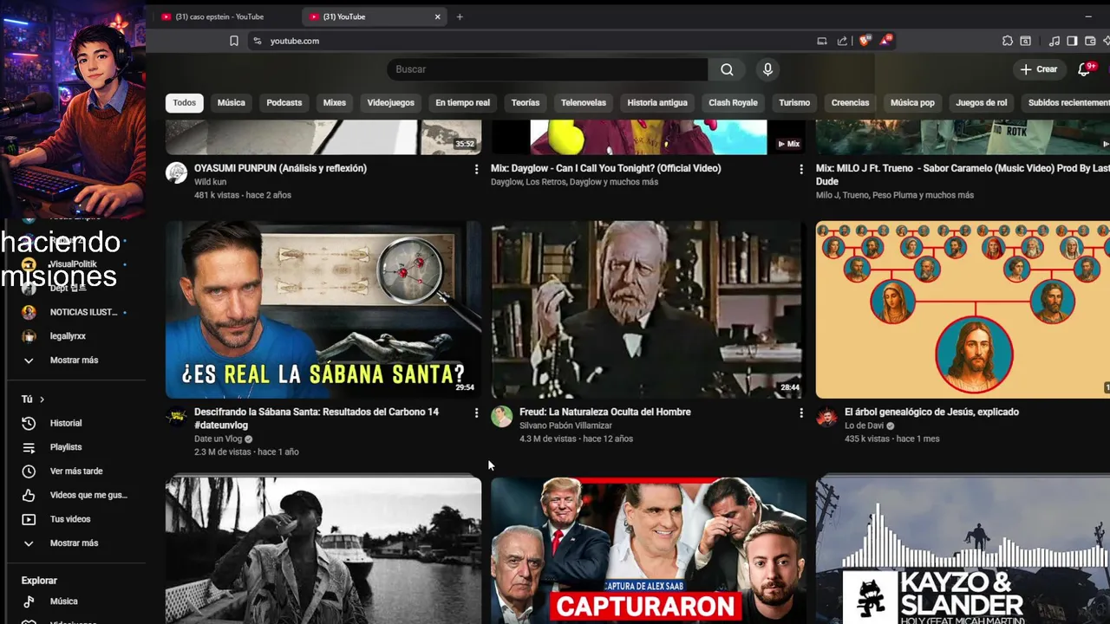
Task: Select the Creencias filter chip
Action: coord(850,102)
